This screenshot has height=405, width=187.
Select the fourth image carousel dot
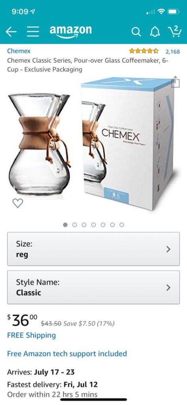coord(93,225)
